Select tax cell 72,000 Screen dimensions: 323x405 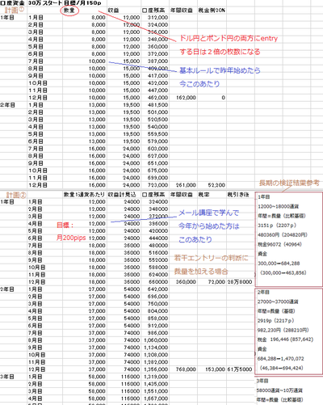(216, 282)
